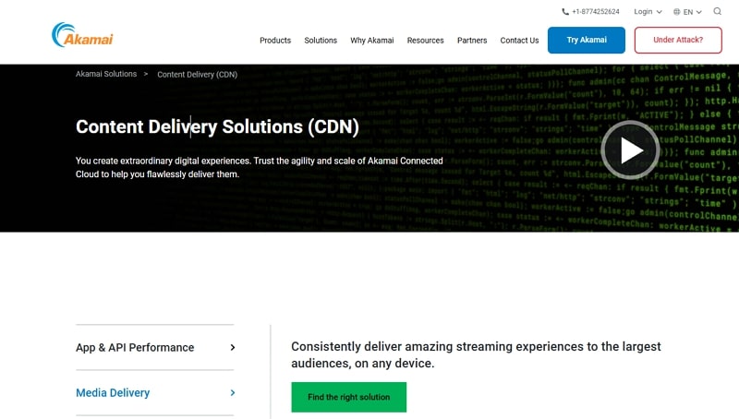This screenshot has width=739, height=419.
Task: Expand App & API Performance chevron
Action: pyautogui.click(x=233, y=347)
